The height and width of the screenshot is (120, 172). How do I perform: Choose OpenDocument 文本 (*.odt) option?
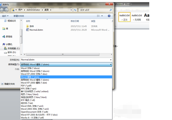pos(66,112)
